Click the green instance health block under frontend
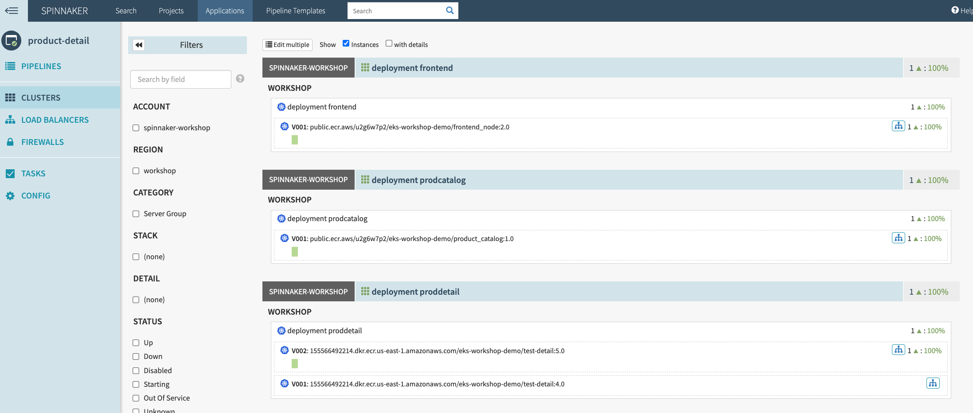This screenshot has height=413, width=973. [x=295, y=139]
